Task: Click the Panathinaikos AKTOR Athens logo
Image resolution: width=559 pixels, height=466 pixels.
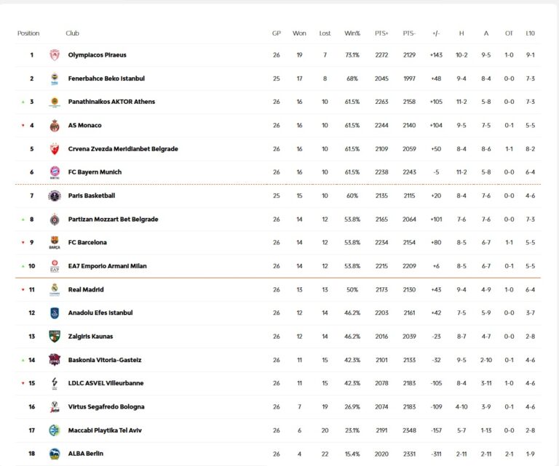Action: tap(55, 102)
